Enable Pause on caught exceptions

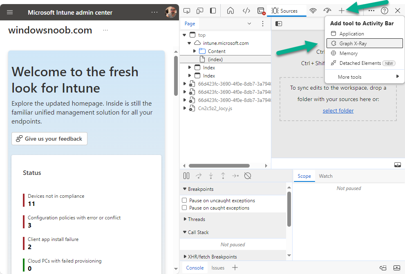pos(184,208)
